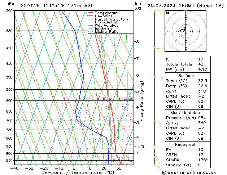This screenshot has width=227, height=175.
Task: Click the Parcel Trajectory legend entry
Action: tap(112, 19)
